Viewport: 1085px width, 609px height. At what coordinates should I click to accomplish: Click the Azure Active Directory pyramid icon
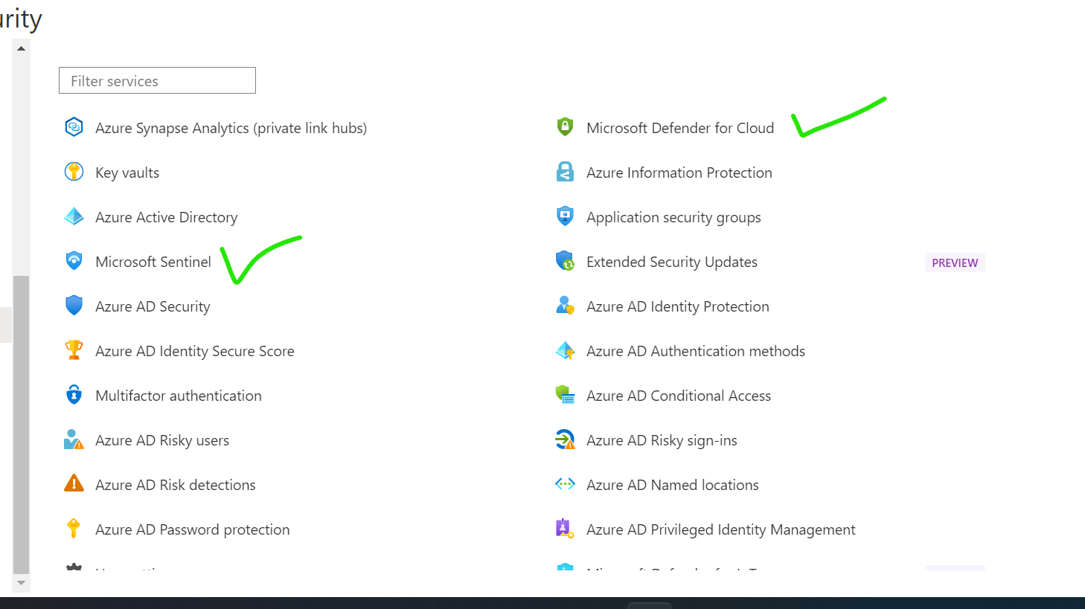[74, 216]
